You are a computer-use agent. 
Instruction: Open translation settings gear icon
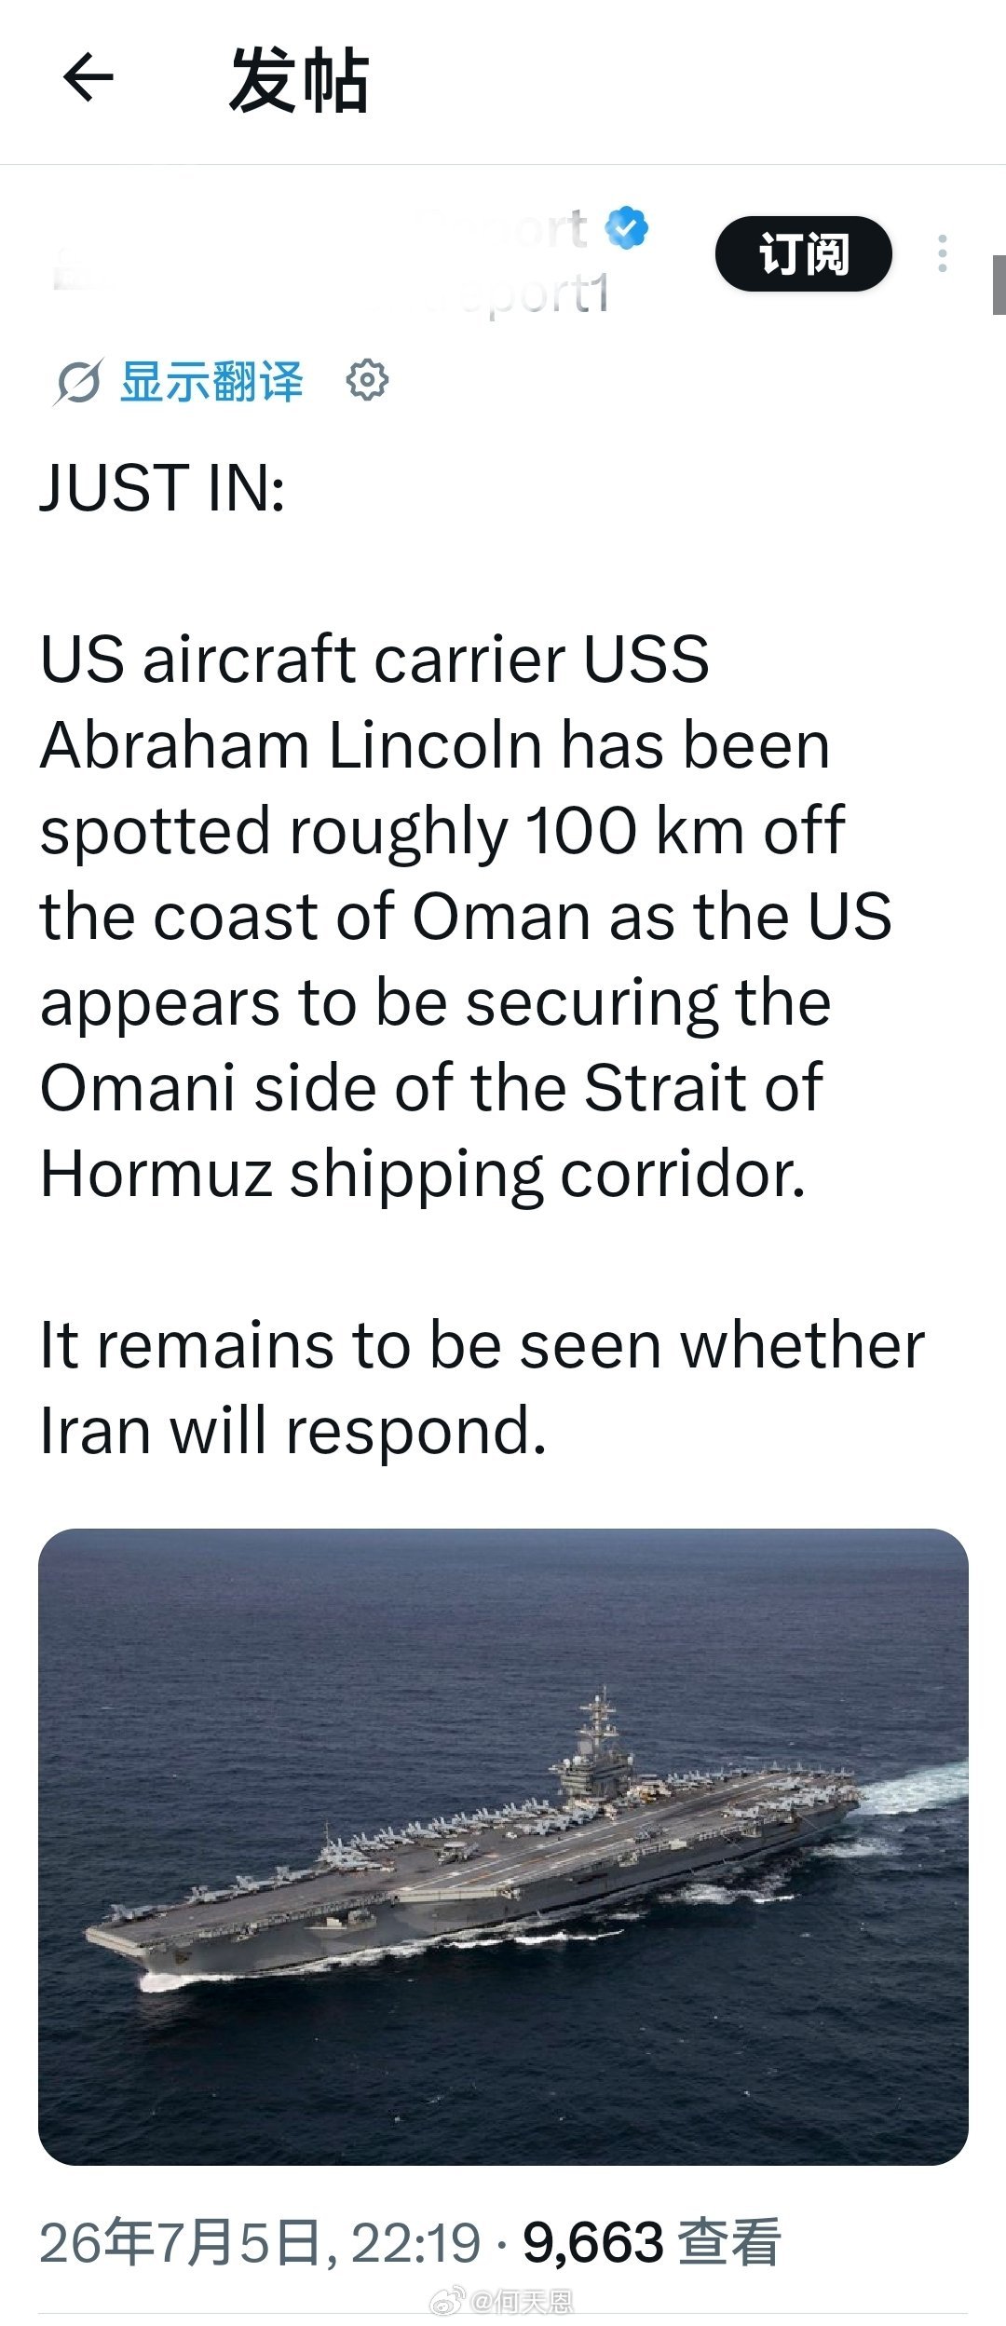[x=367, y=380]
